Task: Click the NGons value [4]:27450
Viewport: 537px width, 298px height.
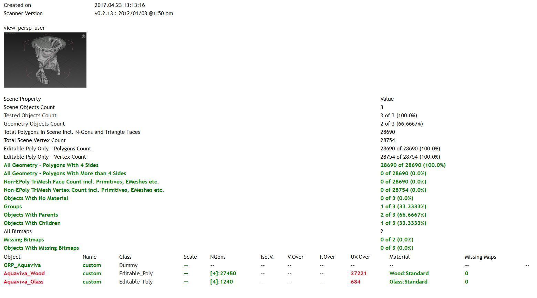Action: click(x=223, y=274)
